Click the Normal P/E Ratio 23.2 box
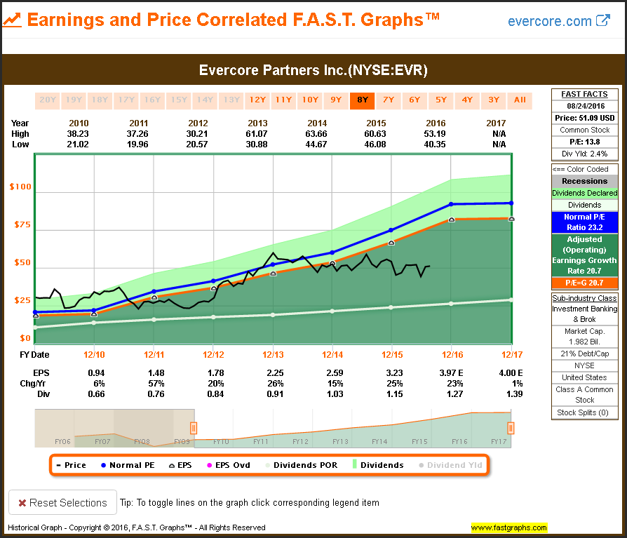 tap(584, 222)
